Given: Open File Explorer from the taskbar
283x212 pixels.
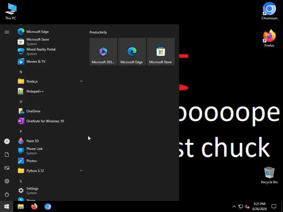Looking at the screenshot, I should [x=20, y=206].
